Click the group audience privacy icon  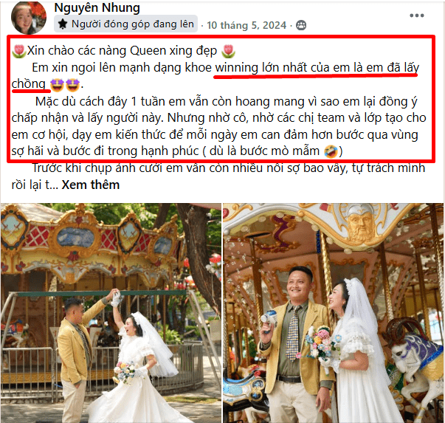coord(301,25)
